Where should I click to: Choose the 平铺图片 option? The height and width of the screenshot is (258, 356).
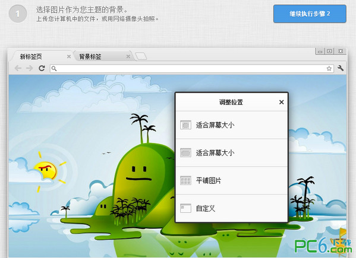pos(232,180)
